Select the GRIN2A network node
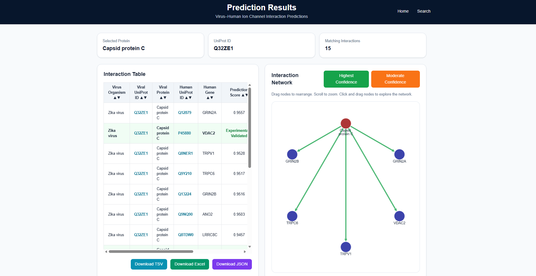The width and height of the screenshot is (536, 276). click(399, 154)
